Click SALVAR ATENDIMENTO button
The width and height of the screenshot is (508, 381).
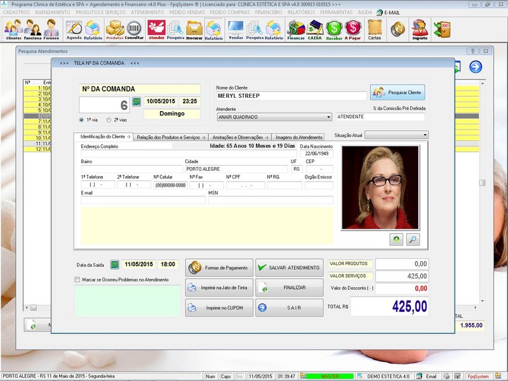(290, 267)
